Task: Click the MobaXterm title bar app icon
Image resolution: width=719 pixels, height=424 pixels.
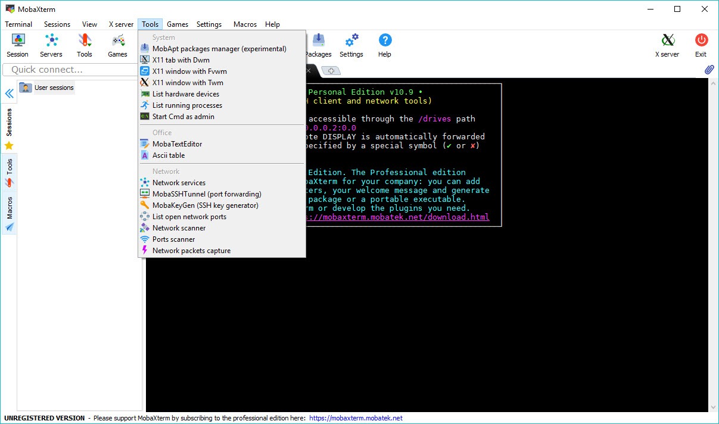Action: point(10,9)
